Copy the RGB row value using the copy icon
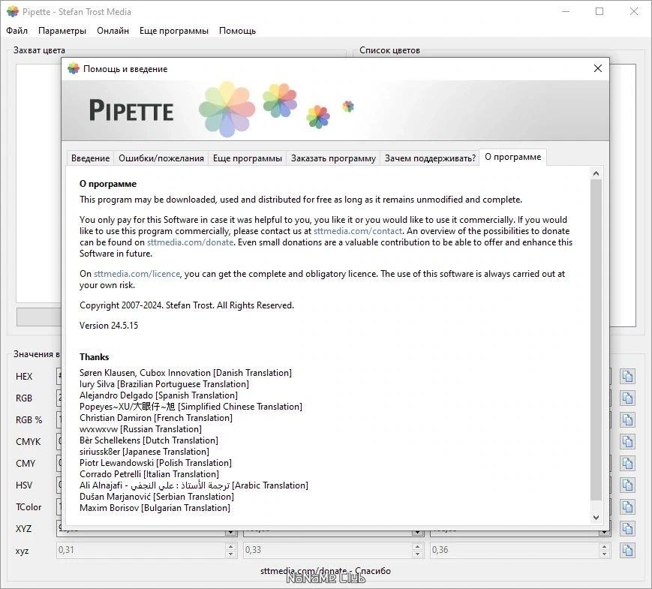 (627, 398)
